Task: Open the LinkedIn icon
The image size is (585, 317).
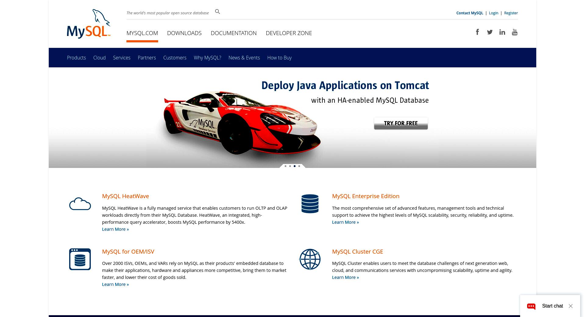Action: click(502, 32)
